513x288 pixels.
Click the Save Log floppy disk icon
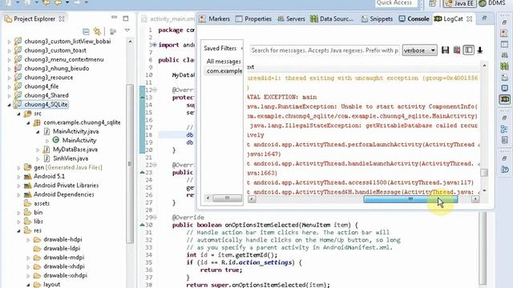[446, 50]
